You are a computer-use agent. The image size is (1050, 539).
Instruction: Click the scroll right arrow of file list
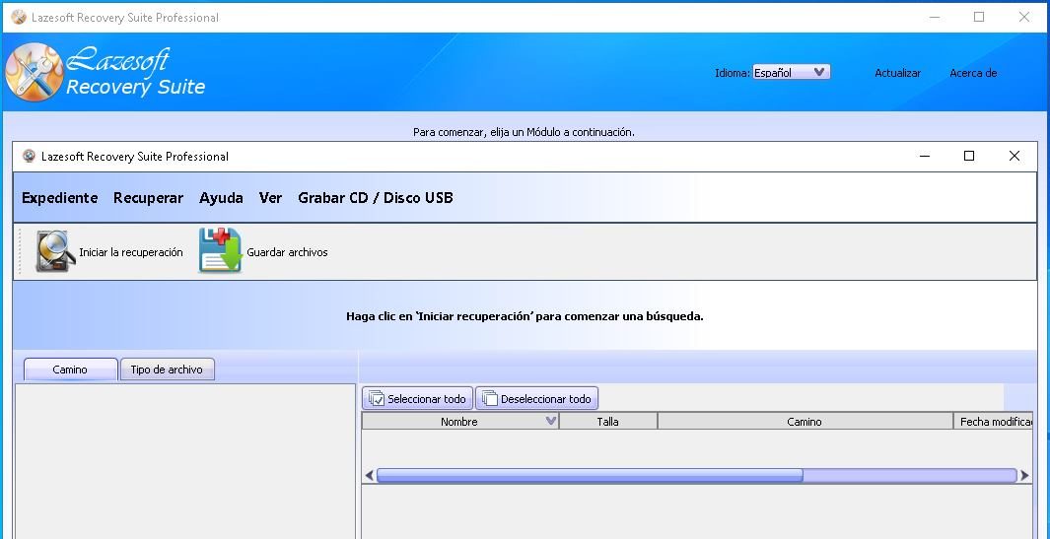click(1024, 475)
